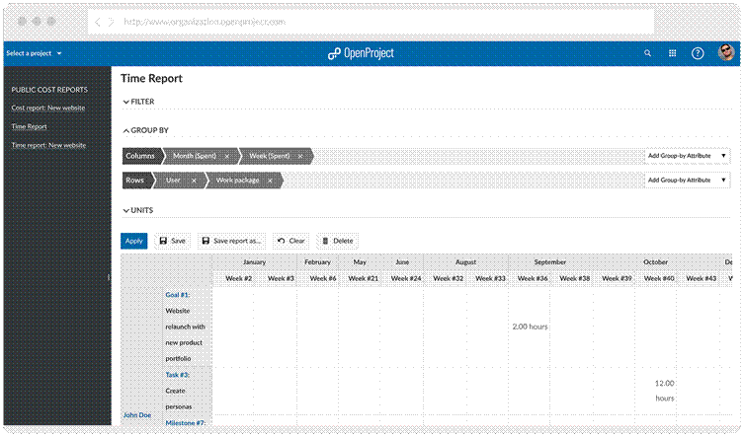
Task: Remove the User row group
Action: pos(194,181)
